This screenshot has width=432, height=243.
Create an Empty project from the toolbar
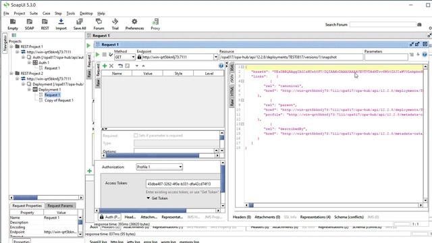pos(13,24)
